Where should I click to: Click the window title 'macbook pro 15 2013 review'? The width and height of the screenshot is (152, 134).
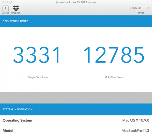[x=77, y=2]
